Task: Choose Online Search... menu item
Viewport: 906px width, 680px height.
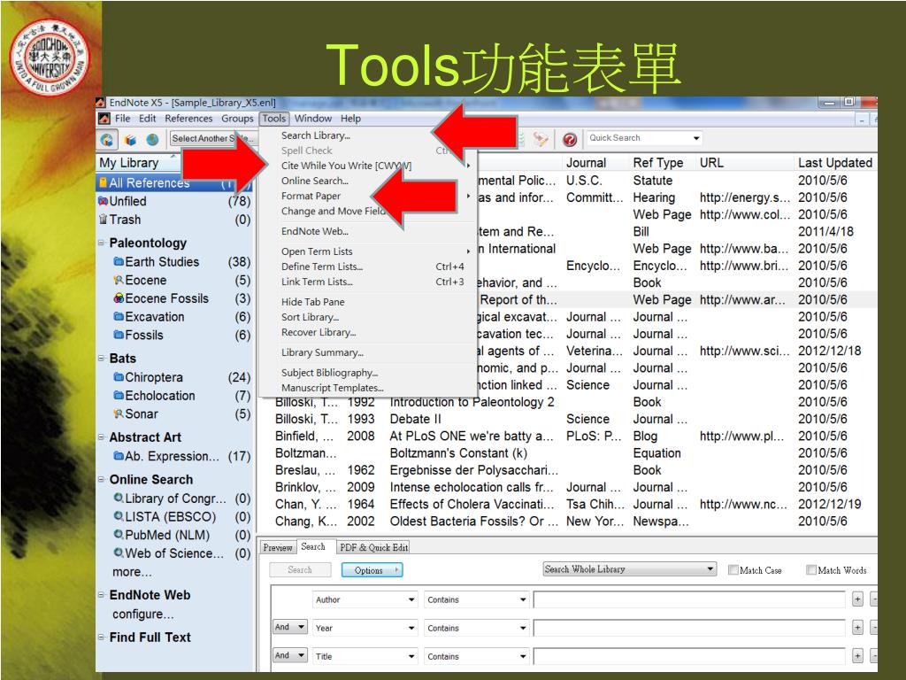Action: [x=315, y=181]
